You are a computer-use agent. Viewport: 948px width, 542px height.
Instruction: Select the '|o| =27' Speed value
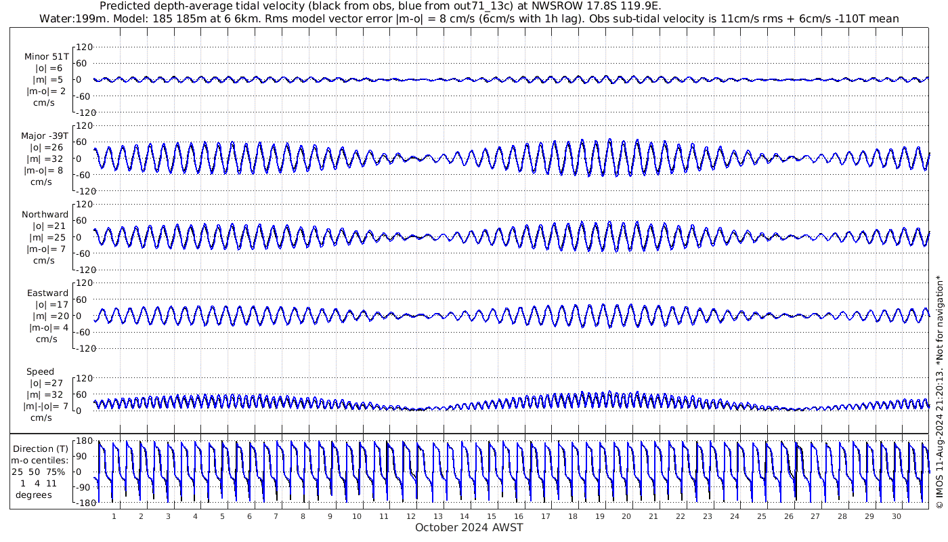(x=47, y=383)
